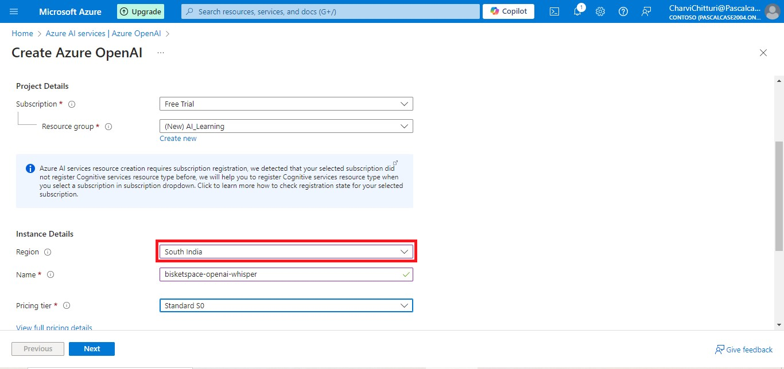Image resolution: width=784 pixels, height=369 pixels.
Task: Open the notifications bell
Action: pos(577,11)
